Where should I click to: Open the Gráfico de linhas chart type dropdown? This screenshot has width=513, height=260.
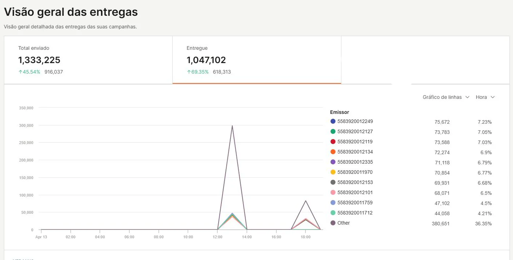click(446, 97)
